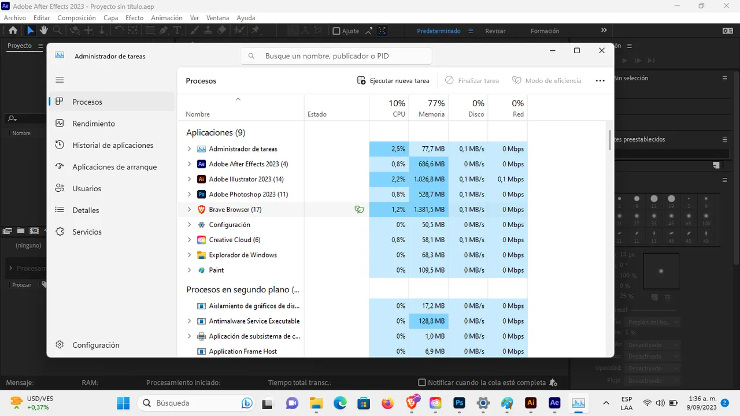Open the Task Manager hamburger navigation menu
The height and width of the screenshot is (416, 740).
click(x=60, y=80)
